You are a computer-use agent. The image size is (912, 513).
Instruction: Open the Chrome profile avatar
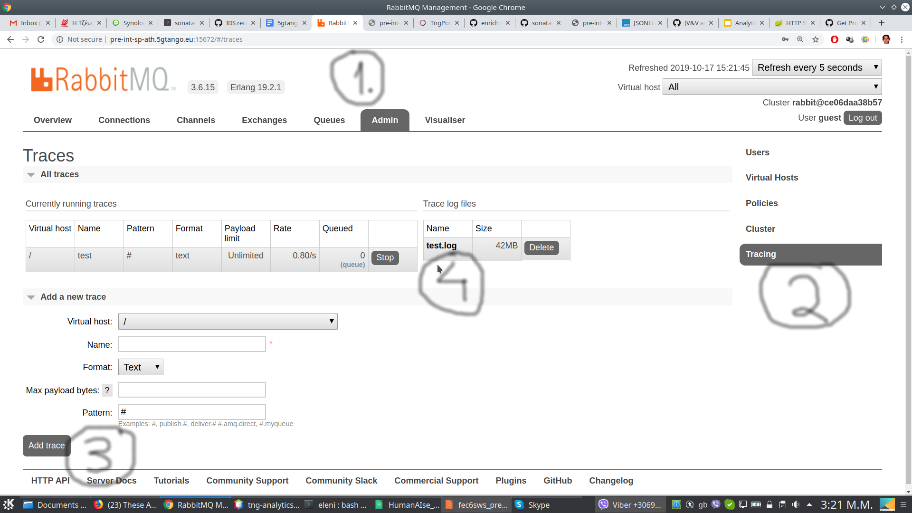coord(886,39)
